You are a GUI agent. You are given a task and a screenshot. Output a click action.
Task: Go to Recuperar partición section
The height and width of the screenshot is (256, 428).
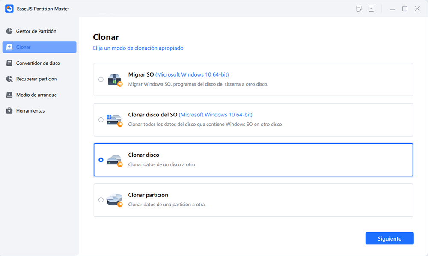pyautogui.click(x=39, y=79)
